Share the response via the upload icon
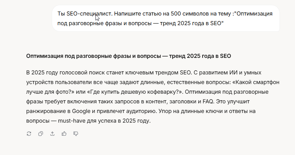 pyautogui.click(x=52, y=134)
